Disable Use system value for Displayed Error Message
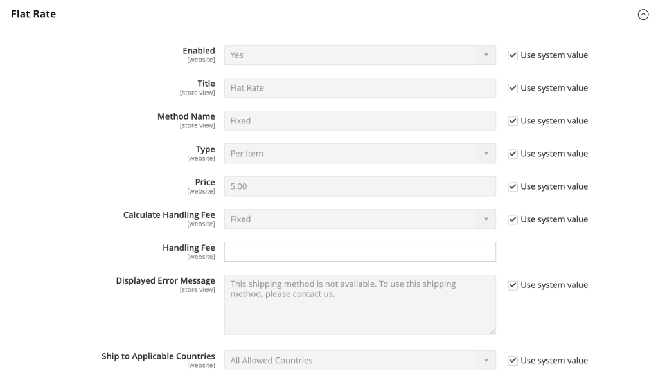658x378 pixels. 512,285
